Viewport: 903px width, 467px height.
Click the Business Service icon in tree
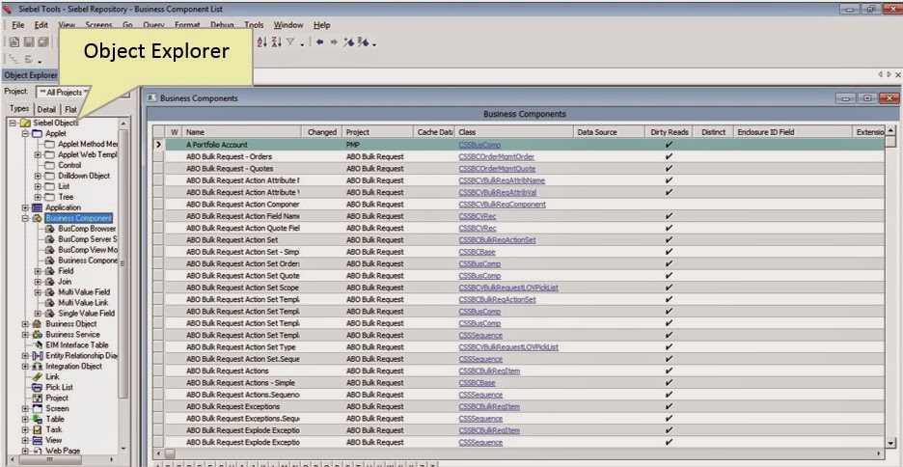tap(37, 334)
